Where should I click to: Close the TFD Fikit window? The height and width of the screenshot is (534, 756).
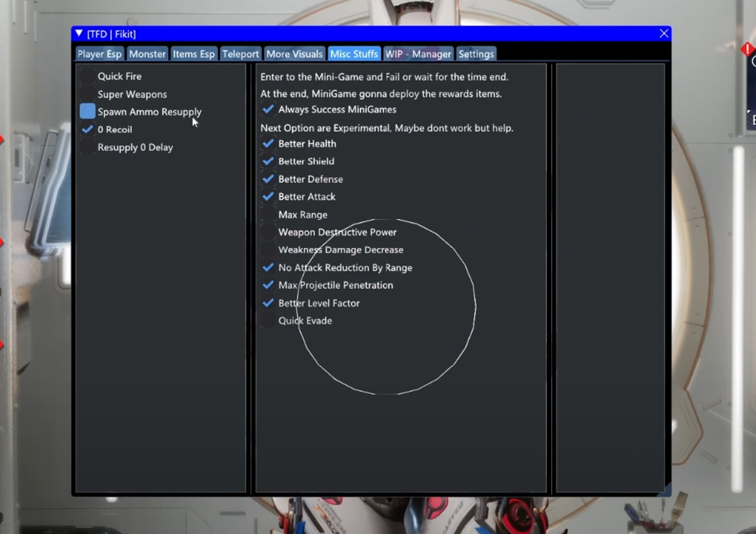663,34
